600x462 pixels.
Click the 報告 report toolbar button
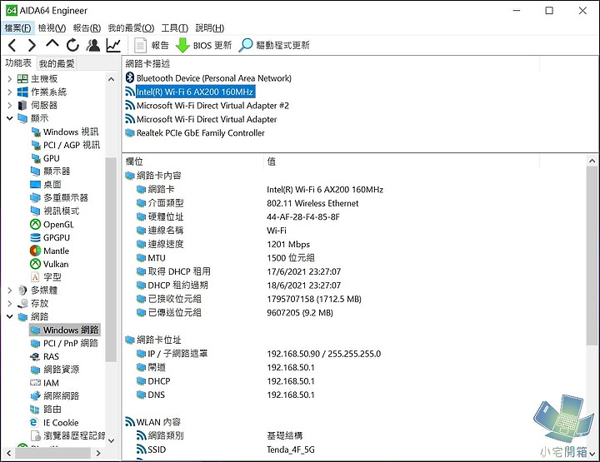[x=152, y=46]
